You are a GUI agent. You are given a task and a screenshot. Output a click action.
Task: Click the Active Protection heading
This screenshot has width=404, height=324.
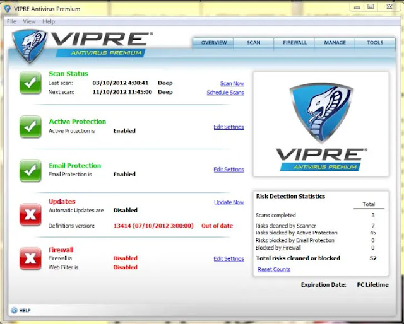point(77,122)
